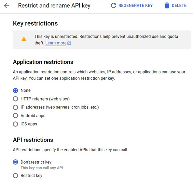Screen dimensions: 193x187
Task: Click the This key can call any API note
Action: coord(42,168)
